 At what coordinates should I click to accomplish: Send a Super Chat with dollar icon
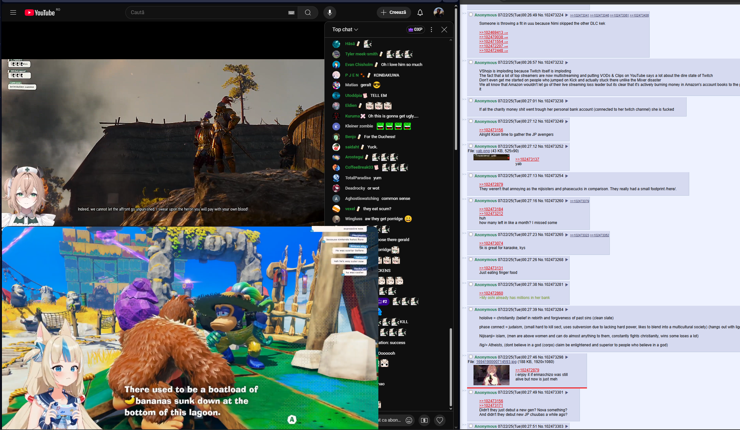pos(424,420)
